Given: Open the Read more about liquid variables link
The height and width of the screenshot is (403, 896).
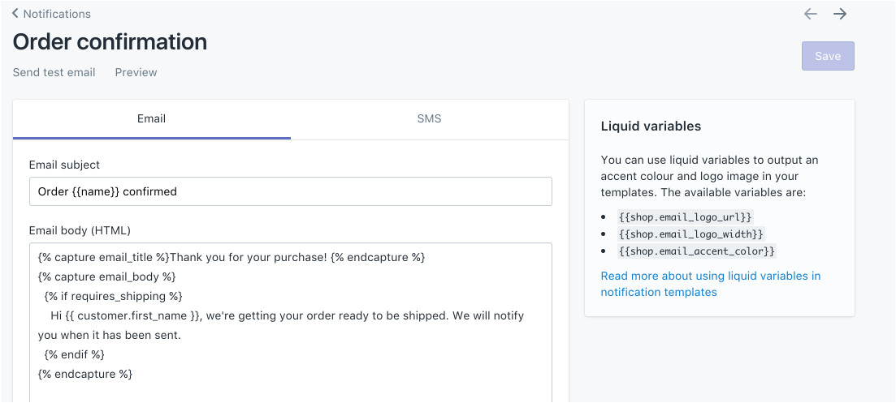Looking at the screenshot, I should (710, 284).
